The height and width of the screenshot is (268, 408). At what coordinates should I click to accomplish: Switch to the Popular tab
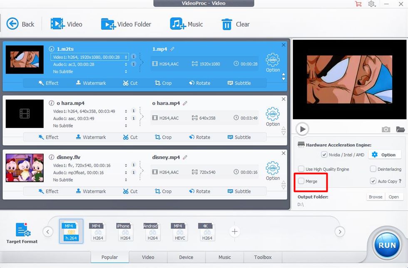pos(109,257)
